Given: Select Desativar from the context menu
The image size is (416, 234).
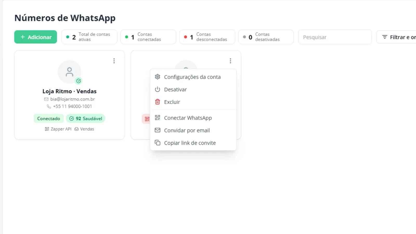Looking at the screenshot, I should coord(193,89).
